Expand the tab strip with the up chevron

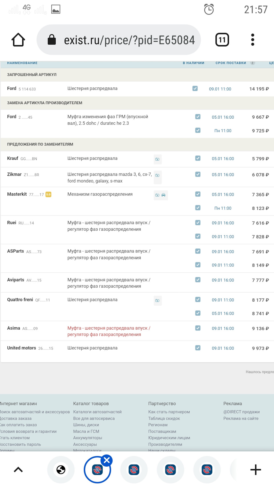click(x=18, y=470)
